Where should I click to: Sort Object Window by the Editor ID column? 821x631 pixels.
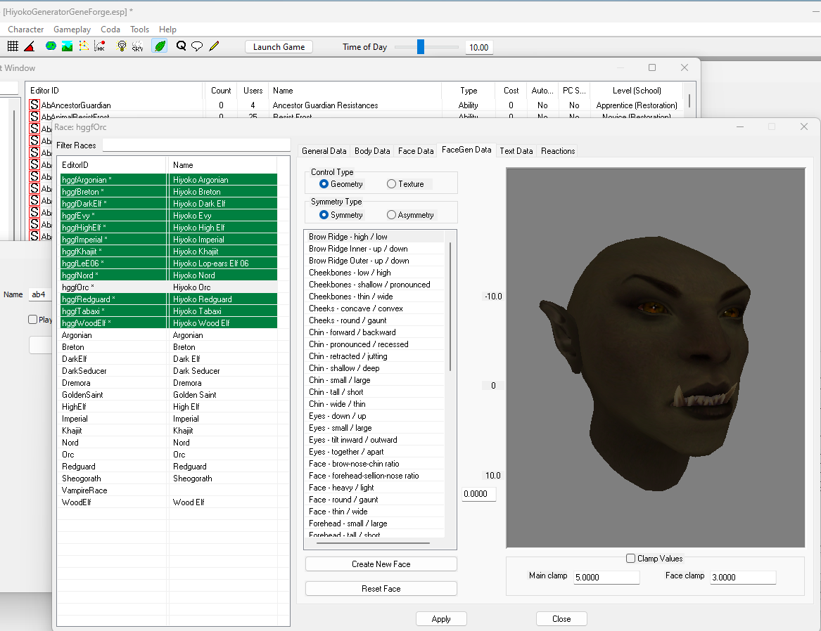point(114,91)
